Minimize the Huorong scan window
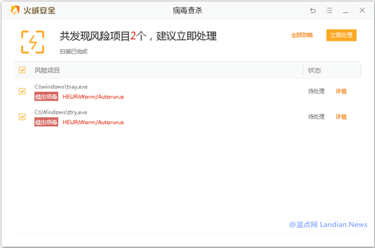The width and height of the screenshot is (375, 248). tap(346, 10)
